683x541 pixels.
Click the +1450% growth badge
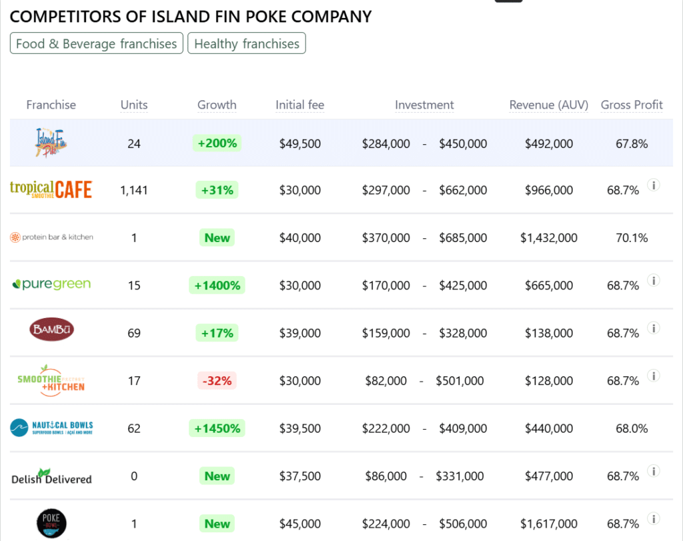pyautogui.click(x=217, y=429)
